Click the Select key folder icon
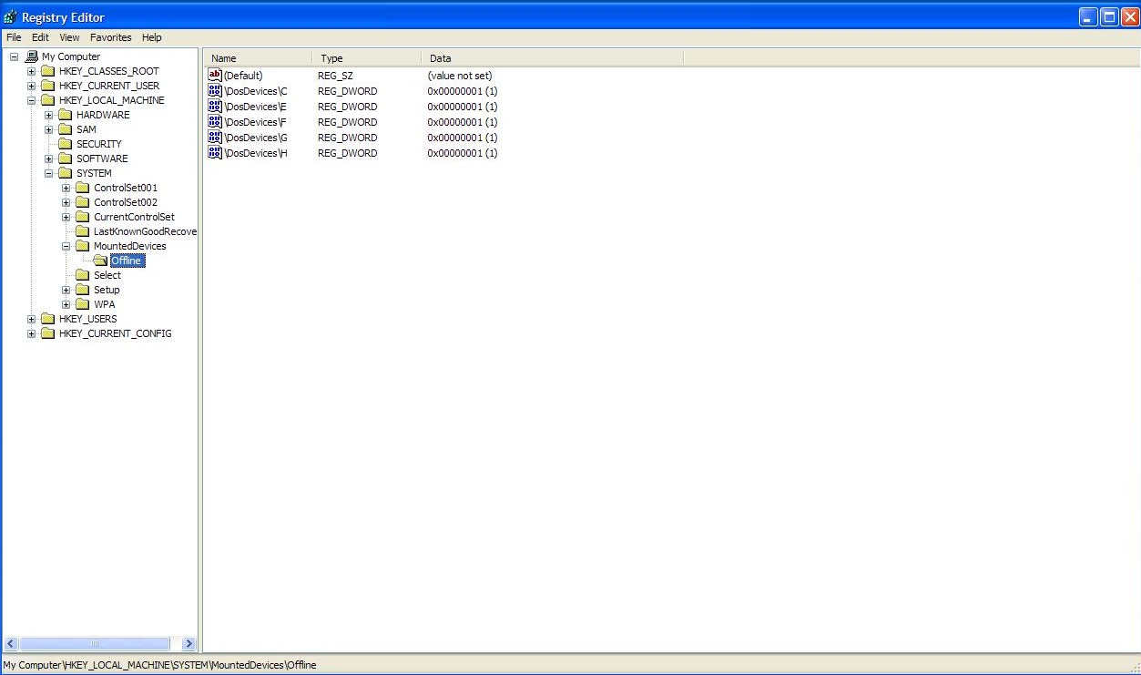The image size is (1141, 675). 82,275
